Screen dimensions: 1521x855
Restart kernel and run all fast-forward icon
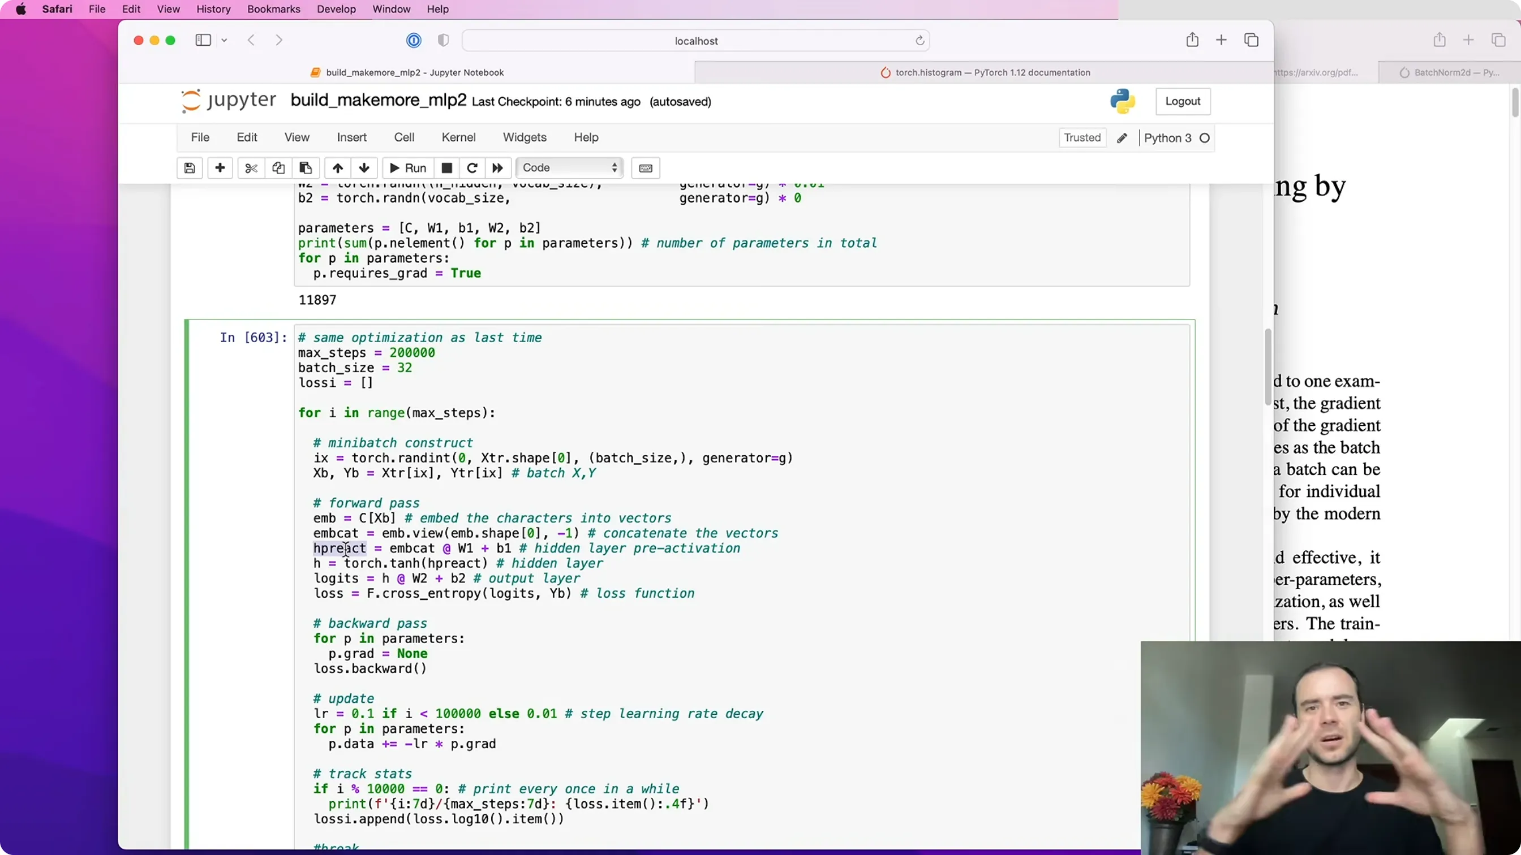pyautogui.click(x=498, y=168)
